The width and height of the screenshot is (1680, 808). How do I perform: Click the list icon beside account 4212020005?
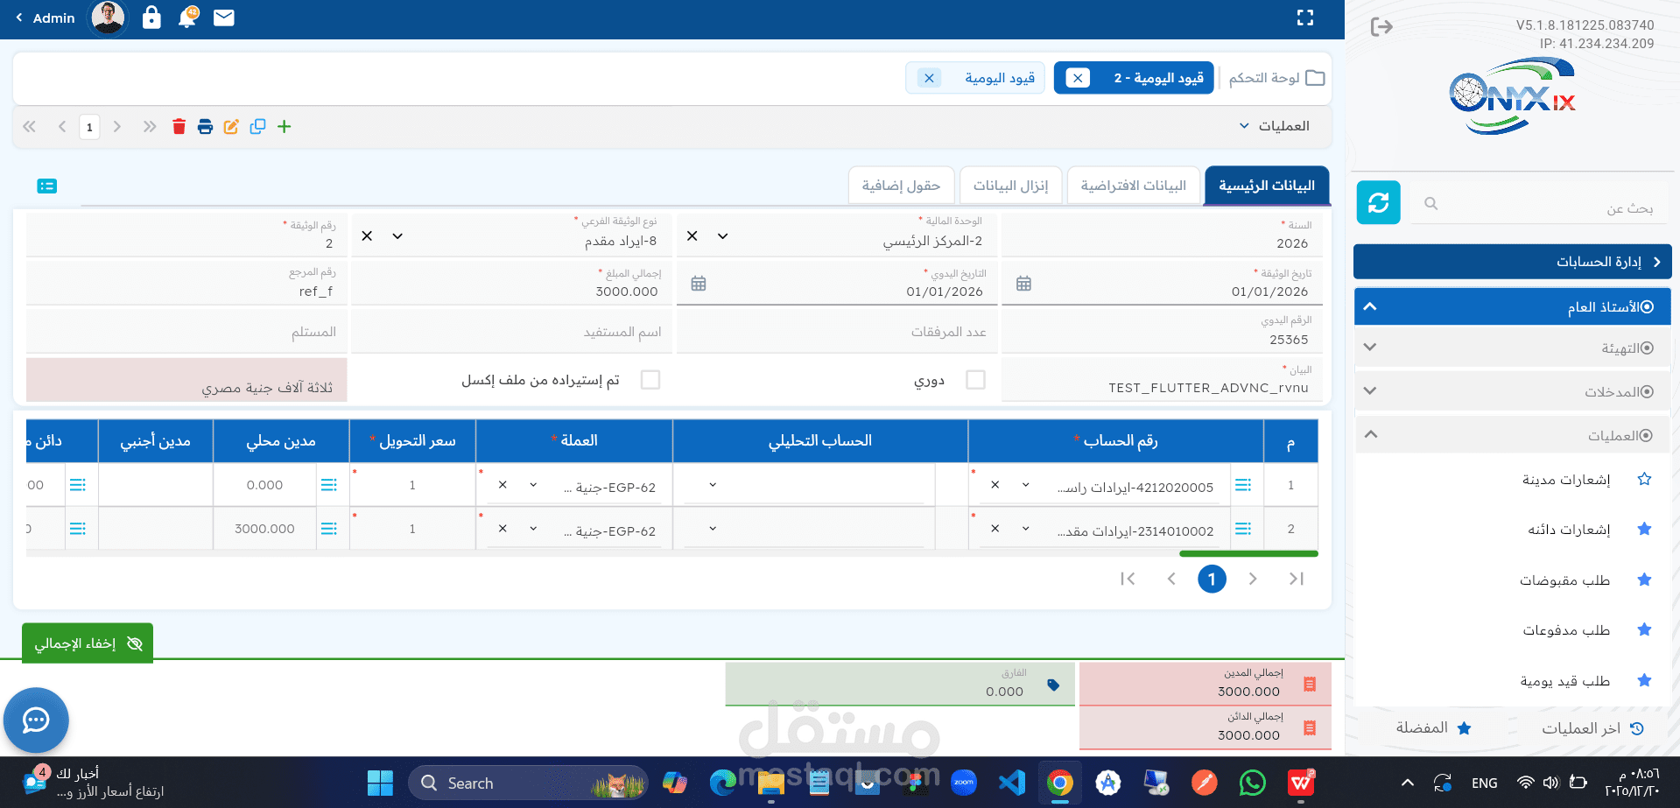(1243, 485)
